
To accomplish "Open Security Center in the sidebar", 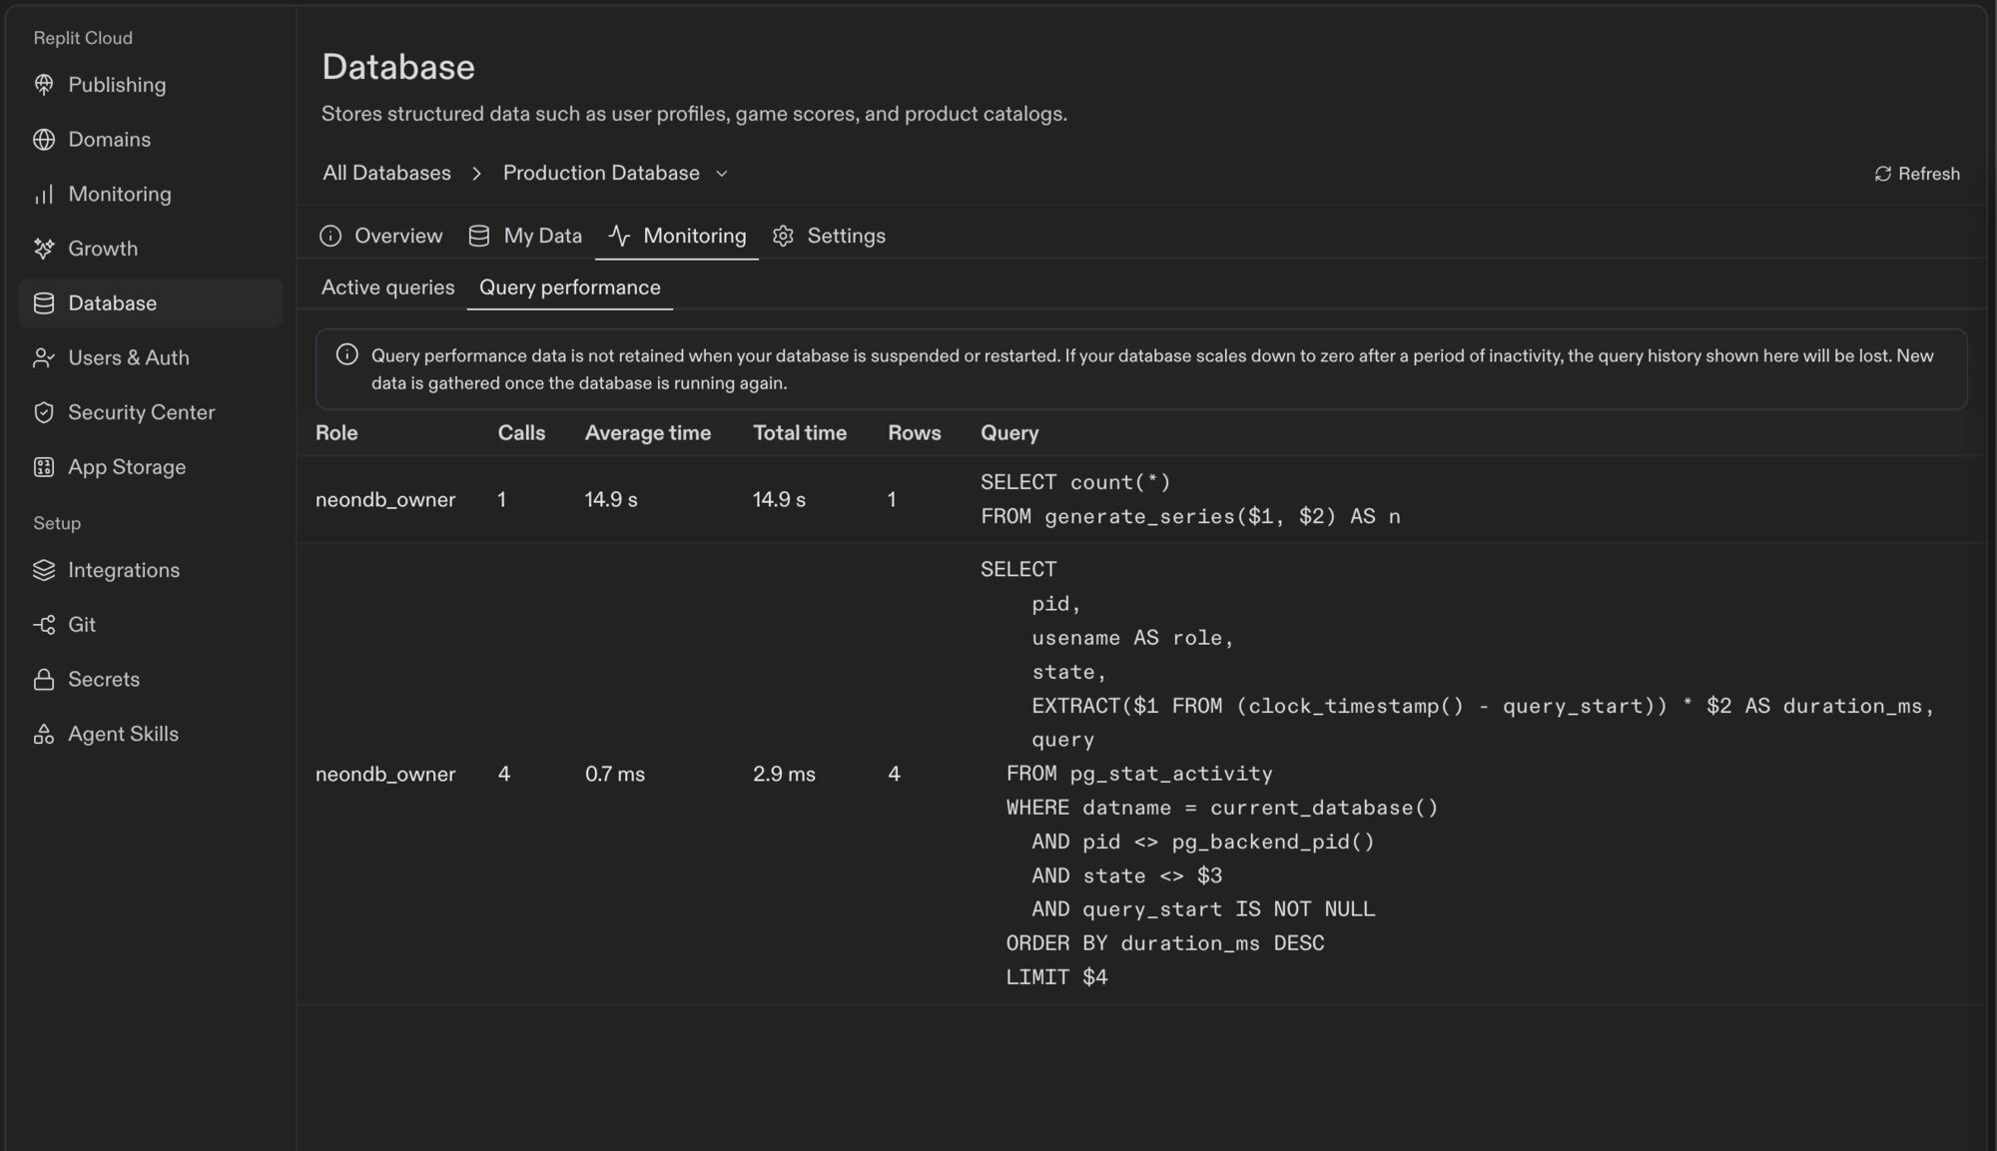I will [151, 412].
